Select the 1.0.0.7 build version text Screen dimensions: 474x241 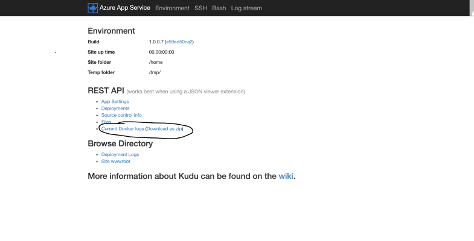click(156, 42)
